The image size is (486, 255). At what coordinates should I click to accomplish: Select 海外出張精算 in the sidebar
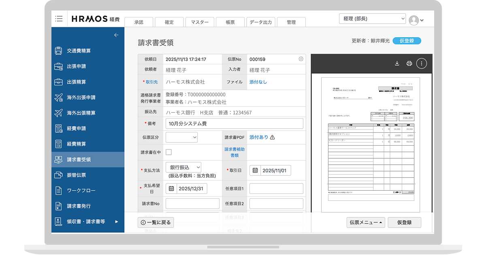tap(58, 113)
